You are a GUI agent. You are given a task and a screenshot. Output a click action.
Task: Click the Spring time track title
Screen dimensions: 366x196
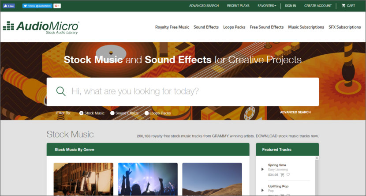tap(277, 165)
